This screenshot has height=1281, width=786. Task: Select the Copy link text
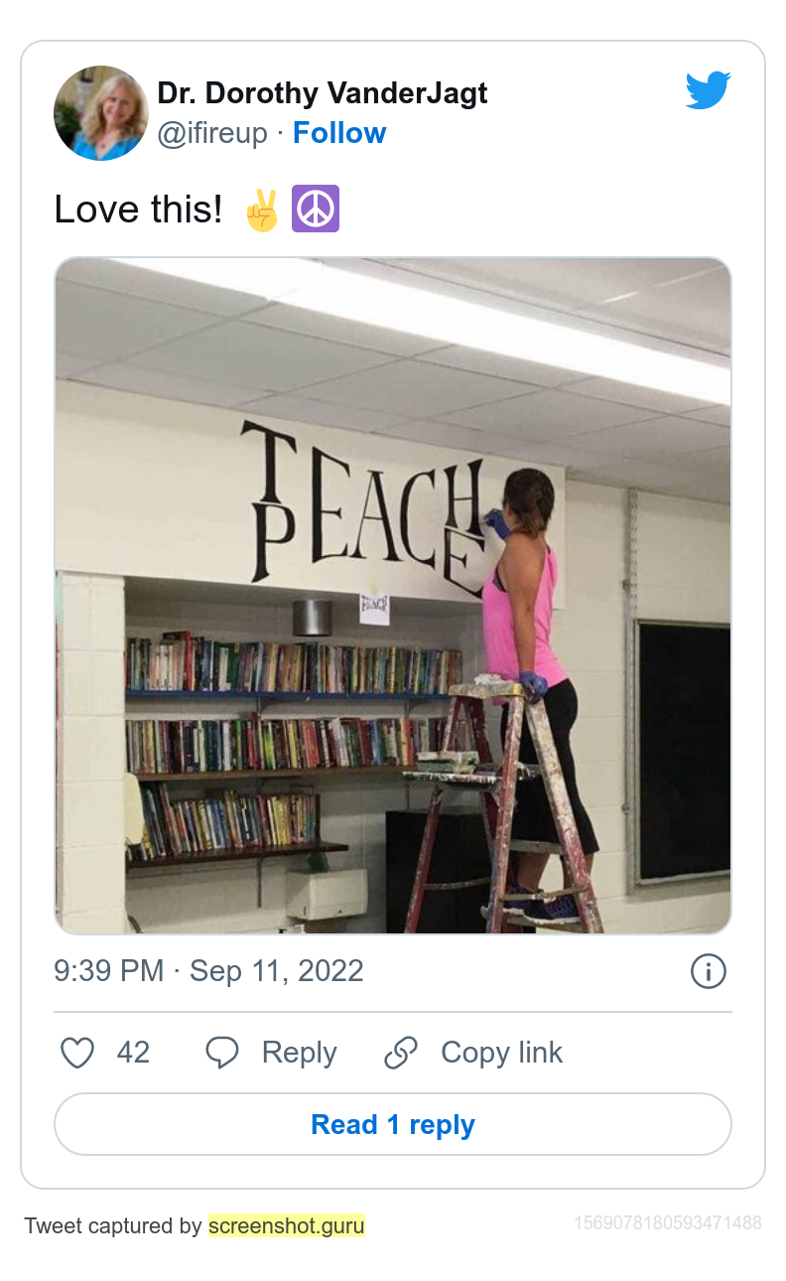(501, 1053)
